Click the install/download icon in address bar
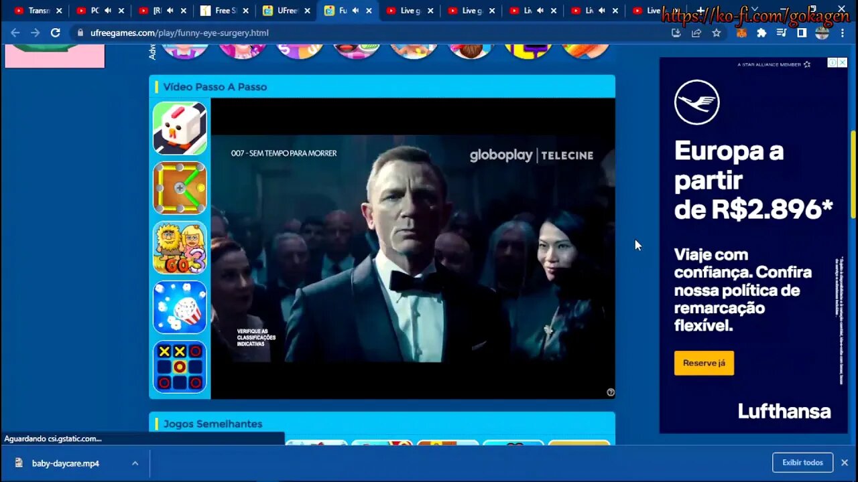Image resolution: width=858 pixels, height=482 pixels. coord(676,33)
